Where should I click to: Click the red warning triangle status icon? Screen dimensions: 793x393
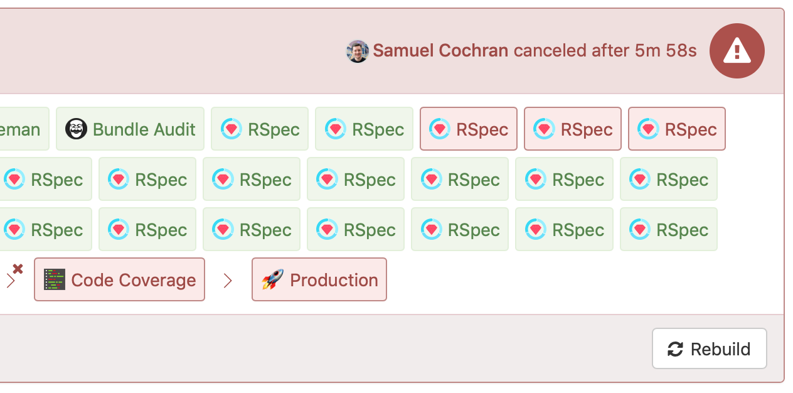point(737,51)
